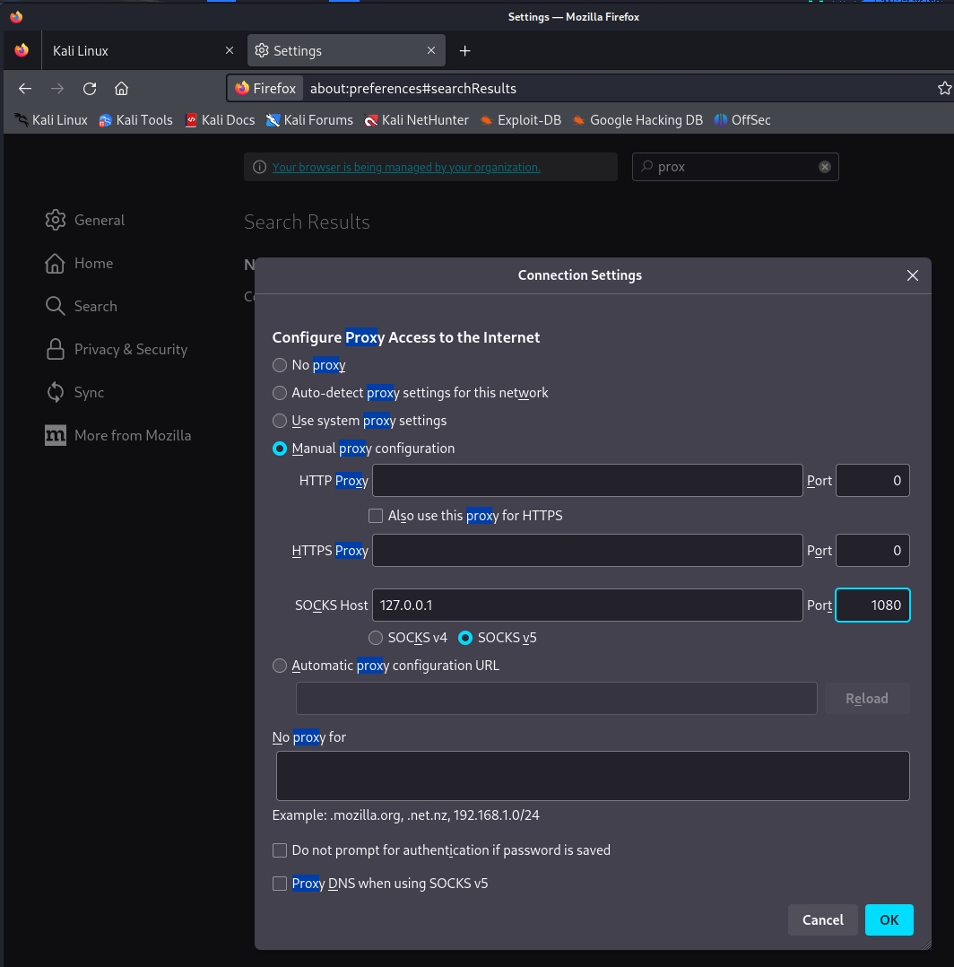Open a new tab with plus icon
The height and width of the screenshot is (967, 954).
[464, 51]
